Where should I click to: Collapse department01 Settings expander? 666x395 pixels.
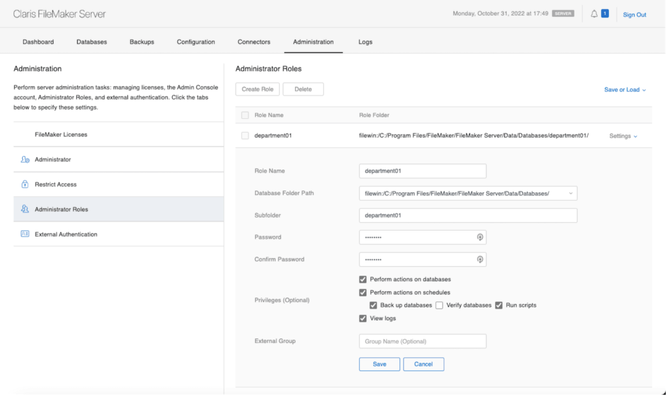[623, 136]
